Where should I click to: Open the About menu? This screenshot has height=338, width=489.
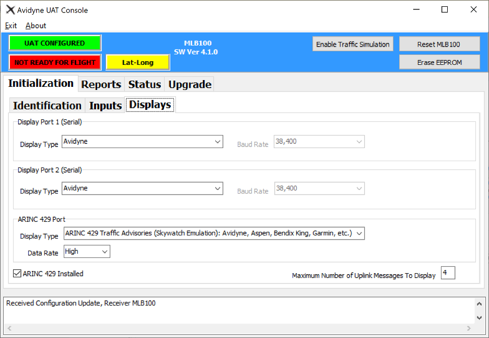tap(36, 26)
